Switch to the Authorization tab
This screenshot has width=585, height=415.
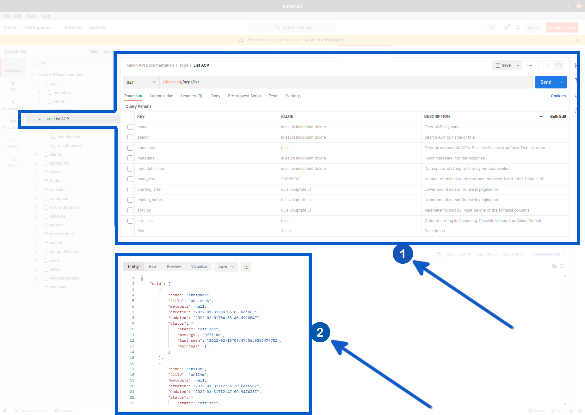coord(161,96)
